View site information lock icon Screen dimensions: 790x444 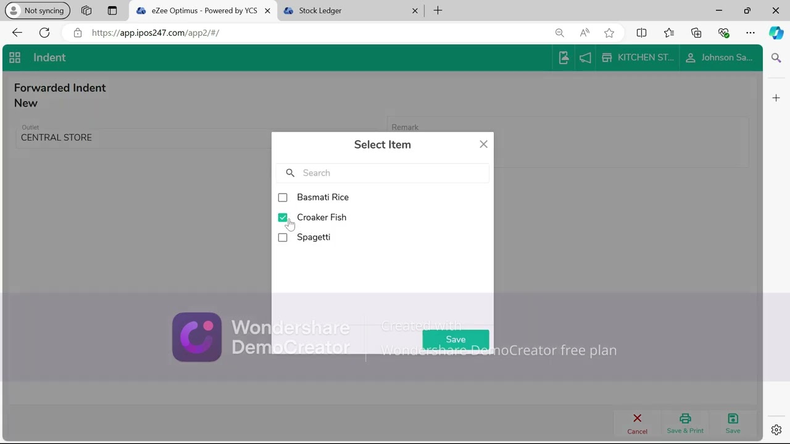[x=78, y=33]
